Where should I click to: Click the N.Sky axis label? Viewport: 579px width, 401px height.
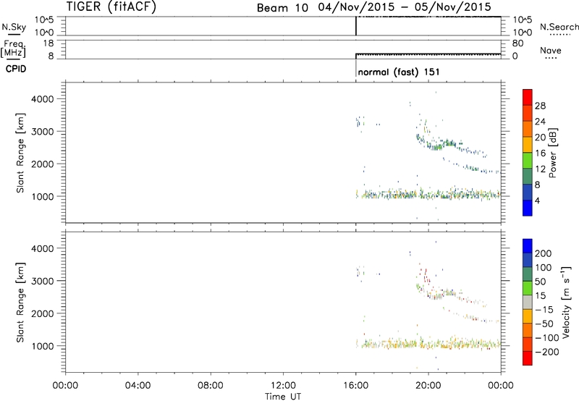point(14,27)
